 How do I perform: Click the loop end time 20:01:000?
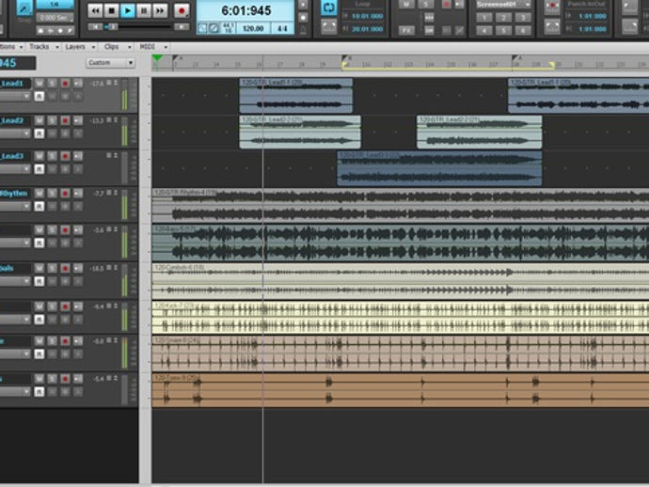point(367,29)
